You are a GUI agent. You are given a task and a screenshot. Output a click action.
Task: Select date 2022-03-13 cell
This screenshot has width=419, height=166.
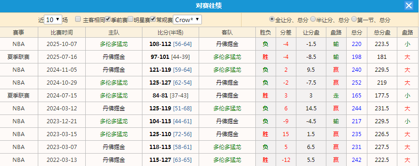tap(62, 160)
